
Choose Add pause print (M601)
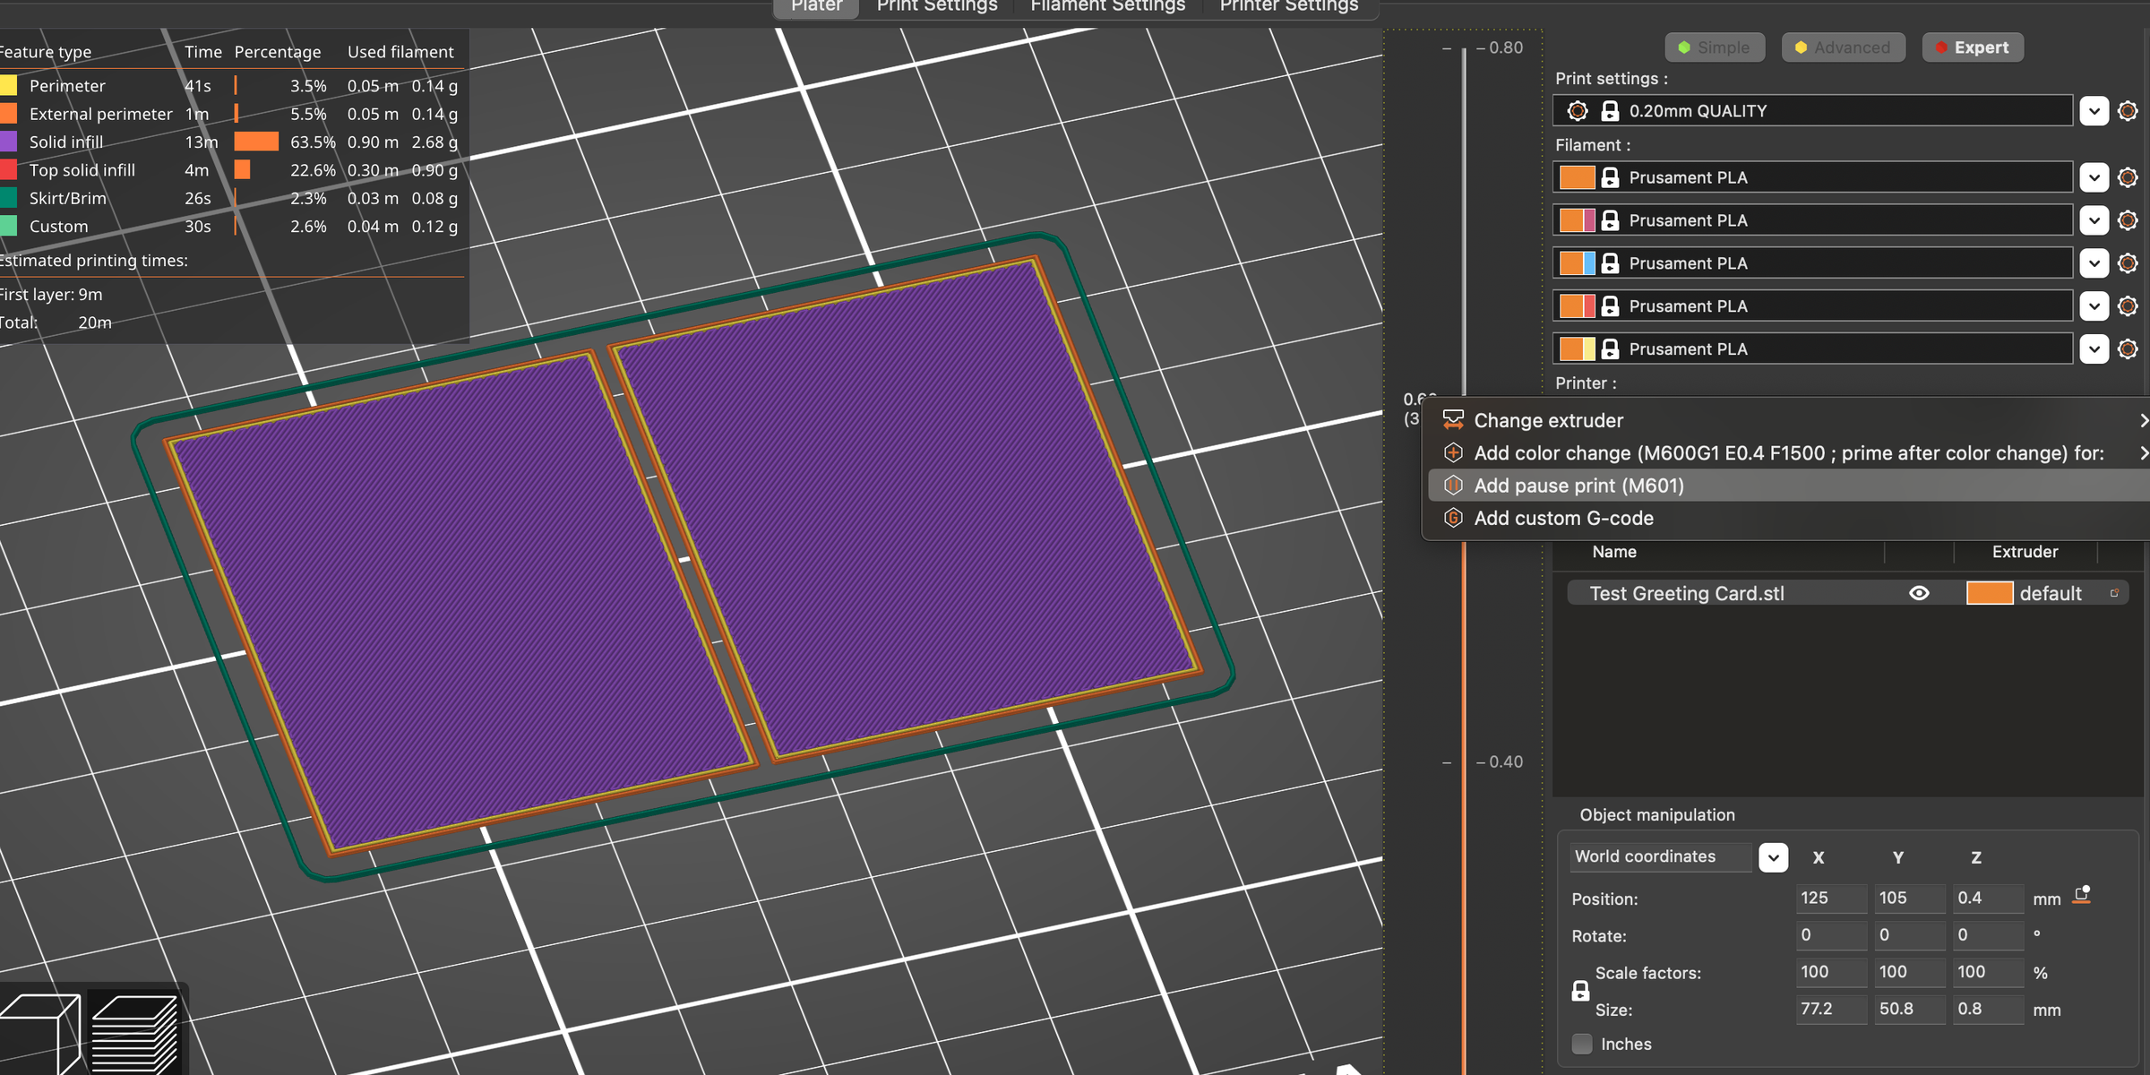tap(1578, 486)
